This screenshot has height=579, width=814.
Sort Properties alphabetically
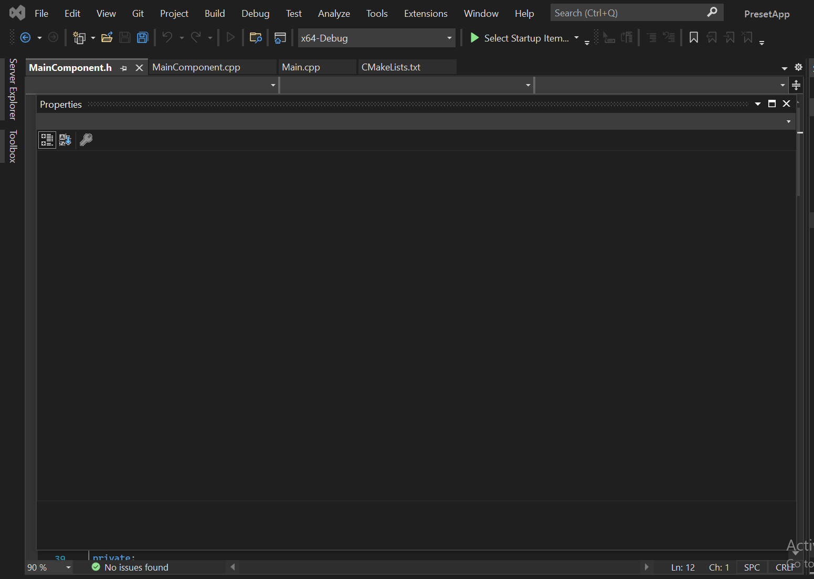(65, 140)
